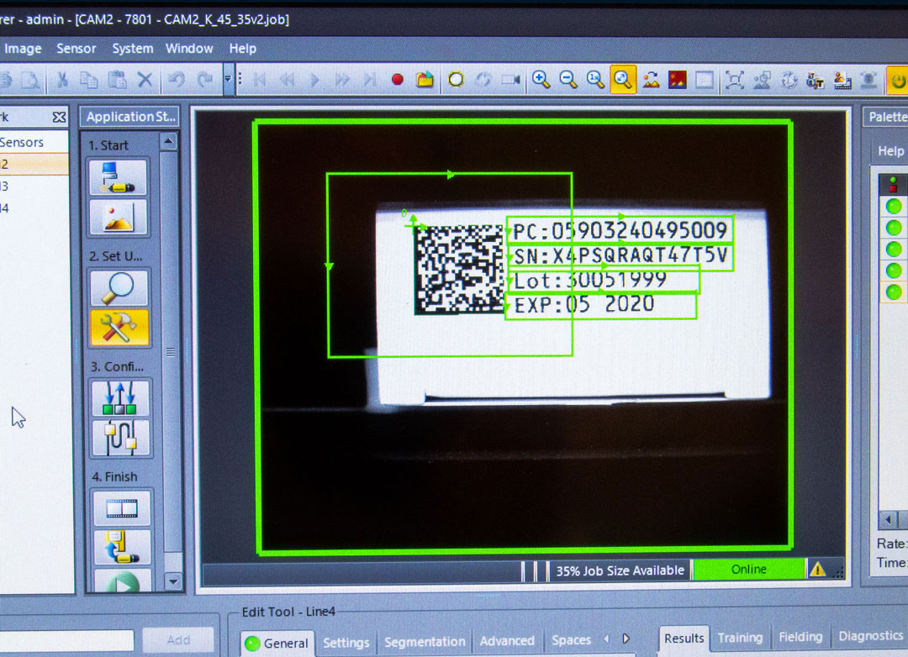Click the blank rectangle region toolbar icon
Screen dimensions: 908x657
point(705,79)
